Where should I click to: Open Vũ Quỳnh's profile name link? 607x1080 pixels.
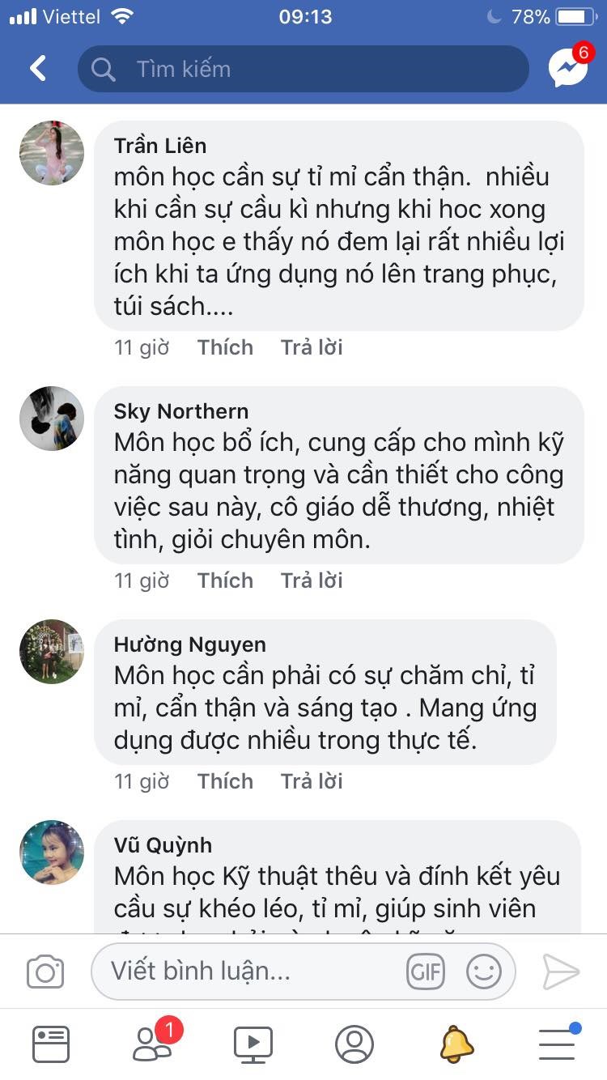(163, 845)
